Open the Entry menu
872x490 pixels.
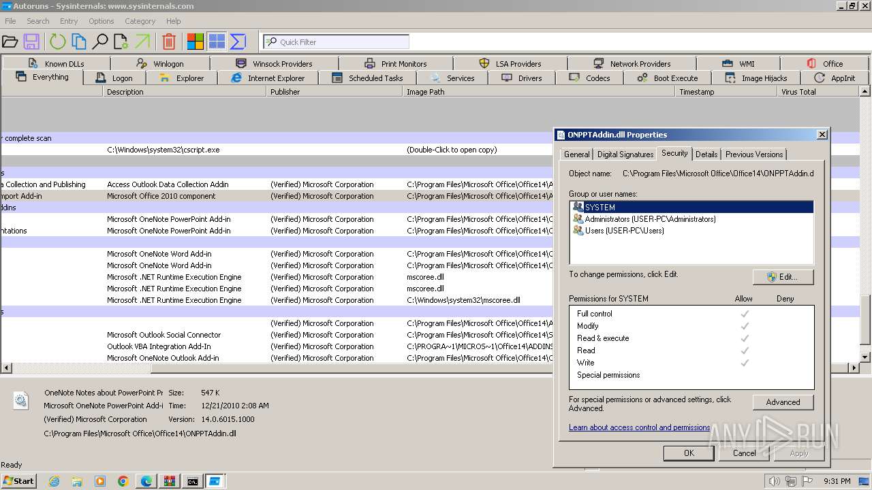click(x=69, y=21)
